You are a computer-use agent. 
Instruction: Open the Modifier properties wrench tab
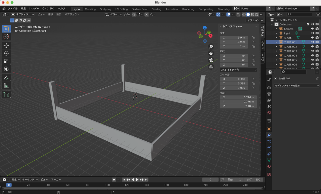tap(269, 135)
